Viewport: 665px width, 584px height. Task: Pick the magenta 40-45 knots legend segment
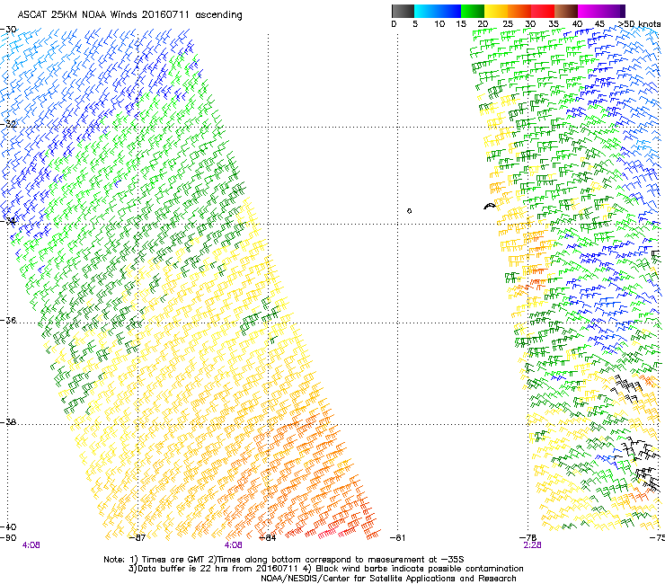point(590,11)
